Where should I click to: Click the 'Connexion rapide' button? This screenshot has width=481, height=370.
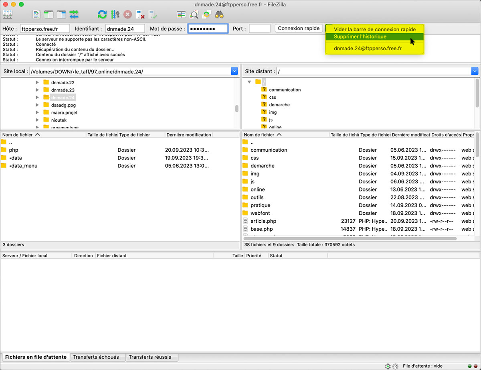pos(299,28)
